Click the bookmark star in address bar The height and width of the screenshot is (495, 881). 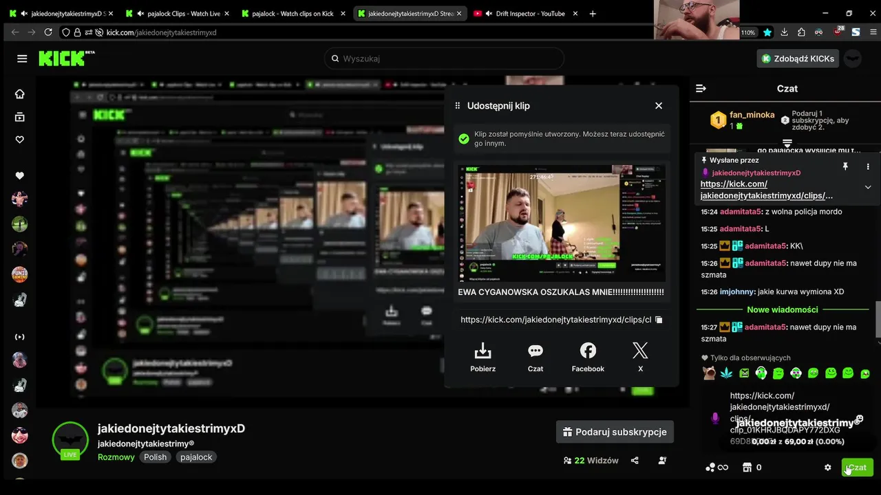[767, 32]
